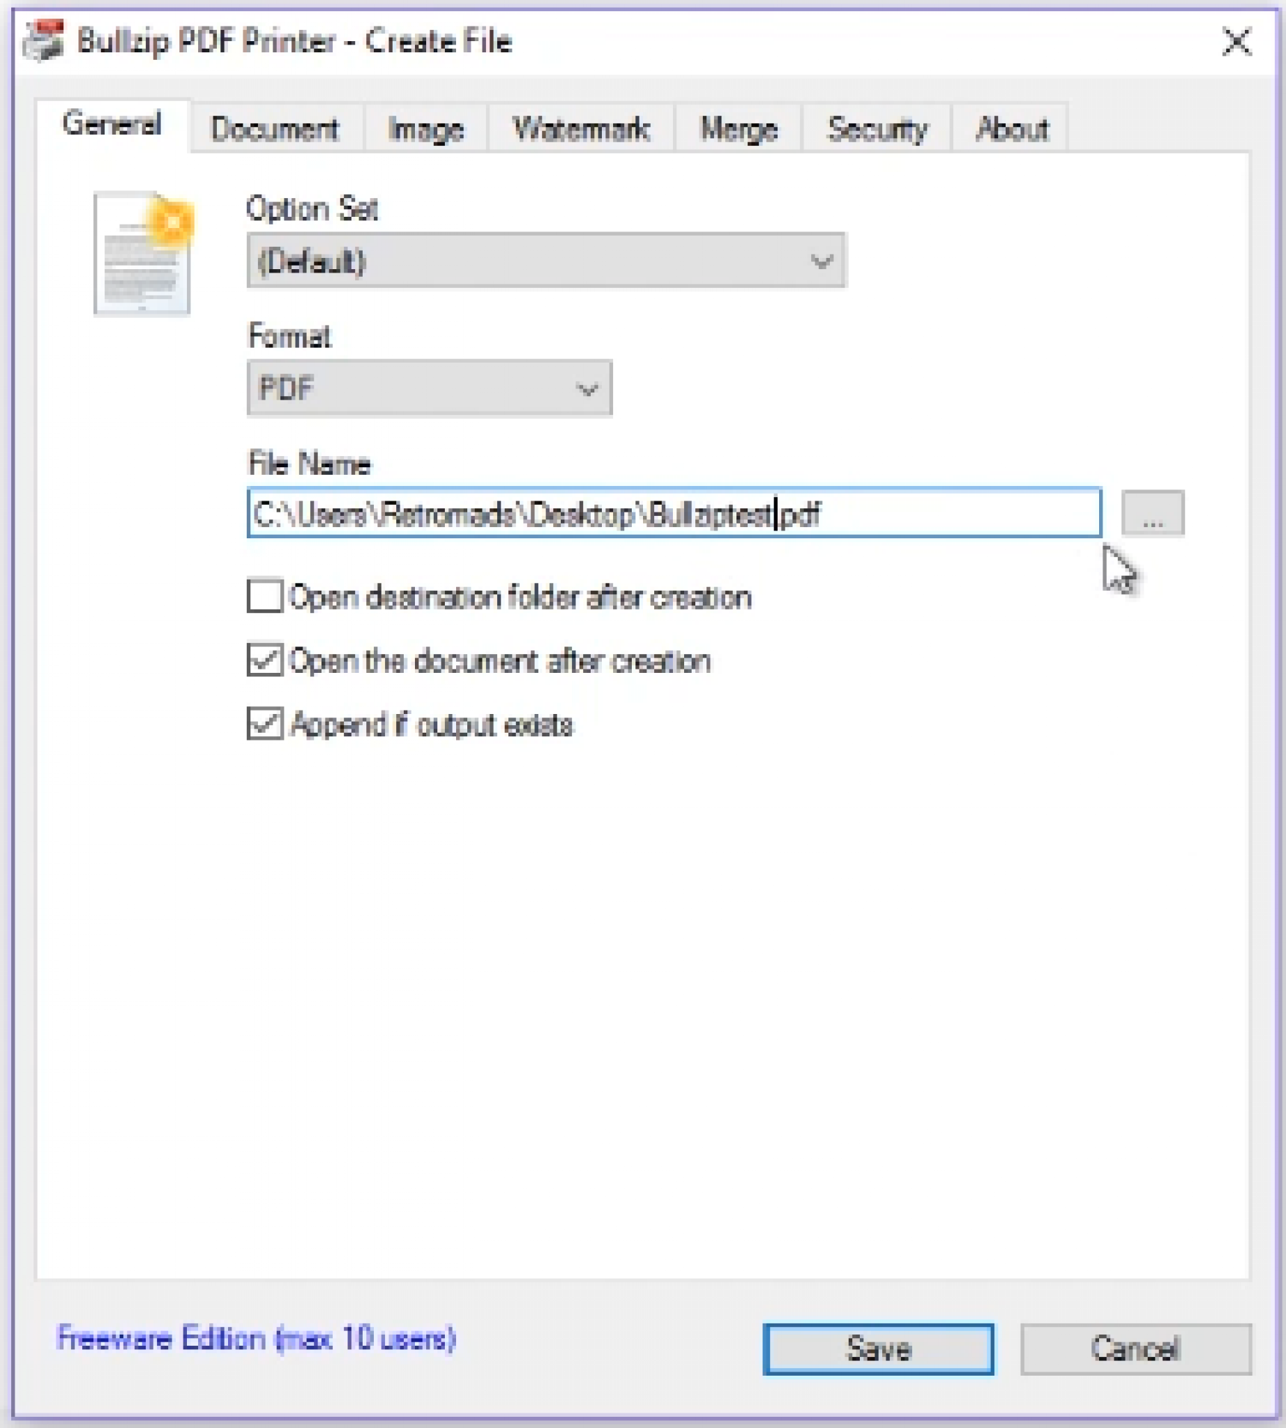Select the Merge tab
This screenshot has width=1286, height=1428.
coord(739,128)
